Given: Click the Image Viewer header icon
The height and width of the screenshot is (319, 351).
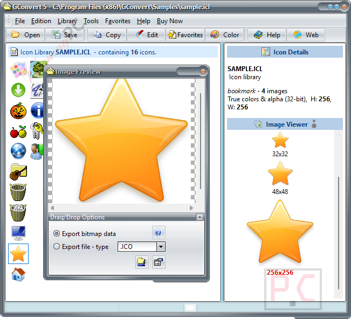Looking at the screenshot, I should point(258,124).
